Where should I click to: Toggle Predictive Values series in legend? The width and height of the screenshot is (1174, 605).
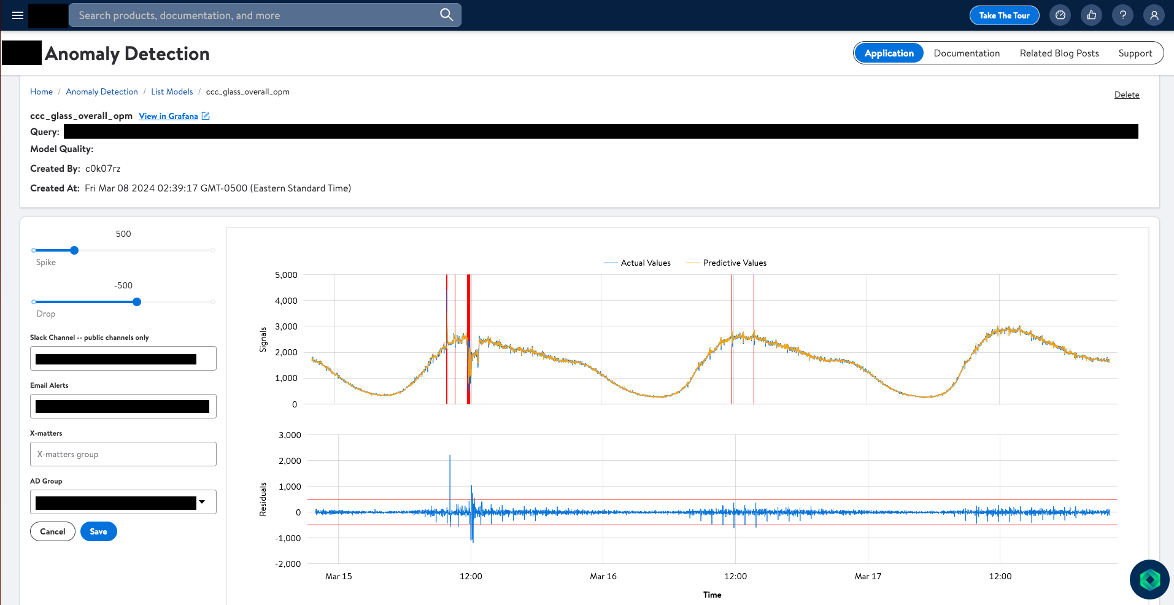(726, 263)
